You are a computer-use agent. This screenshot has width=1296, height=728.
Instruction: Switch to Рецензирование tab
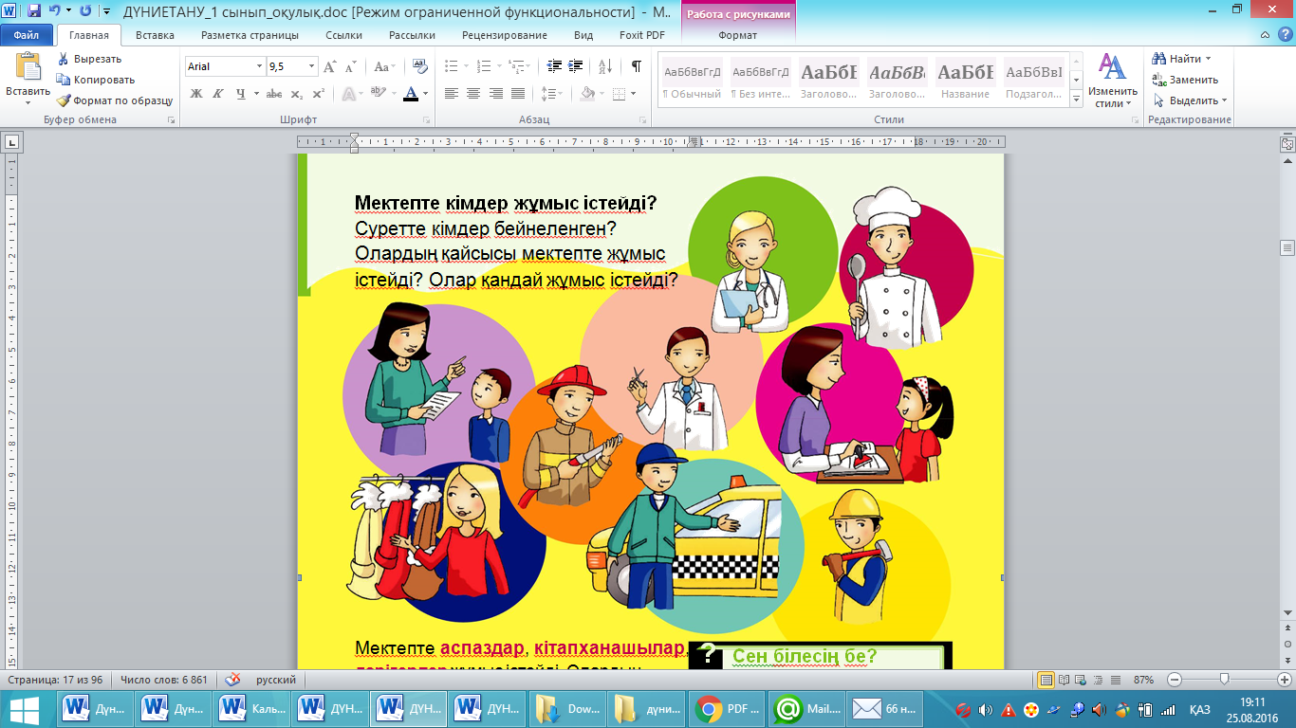pos(505,35)
